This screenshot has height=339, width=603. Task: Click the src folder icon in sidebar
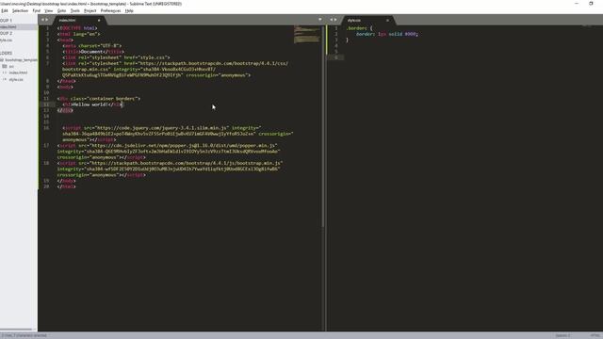coord(5,66)
